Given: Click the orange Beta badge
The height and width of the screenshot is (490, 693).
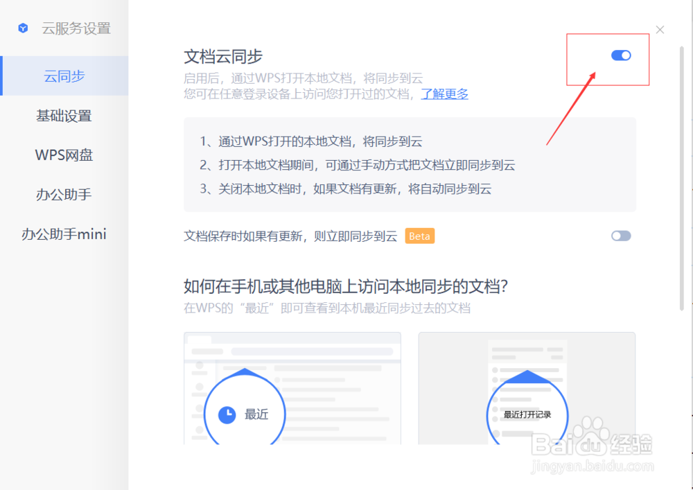Looking at the screenshot, I should 419,236.
